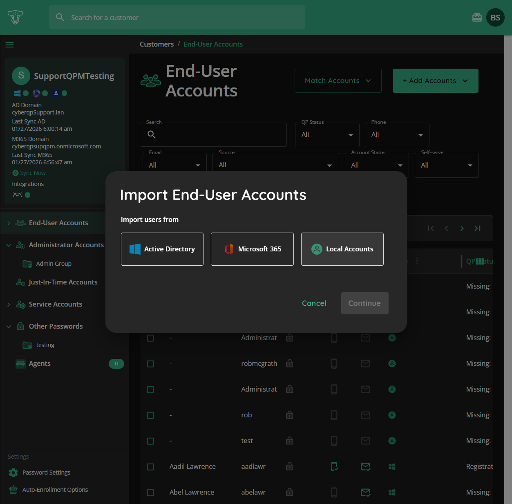Click the Other Passwords lock icon
Viewport: 512px width, 504px height.
[x=20, y=326]
